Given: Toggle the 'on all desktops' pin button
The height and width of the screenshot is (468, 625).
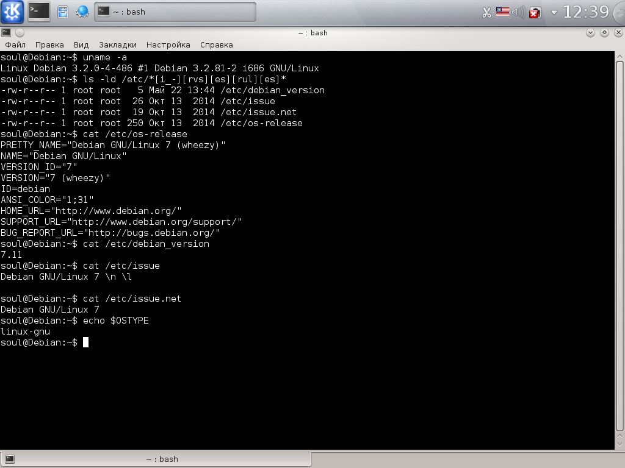Looking at the screenshot, I should tap(20, 33).
